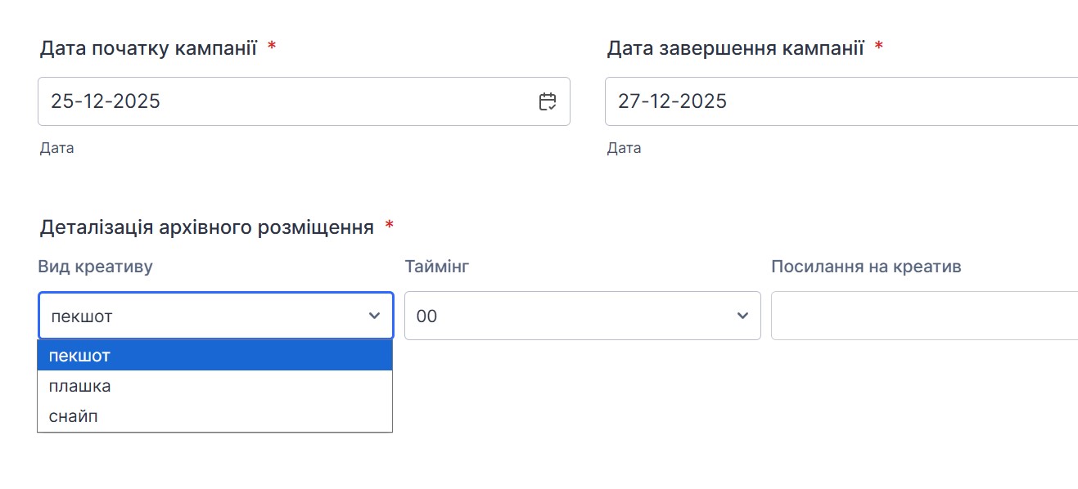The image size is (1078, 489).
Task: Click the Дата завершення кампанії label
Action: [x=735, y=48]
